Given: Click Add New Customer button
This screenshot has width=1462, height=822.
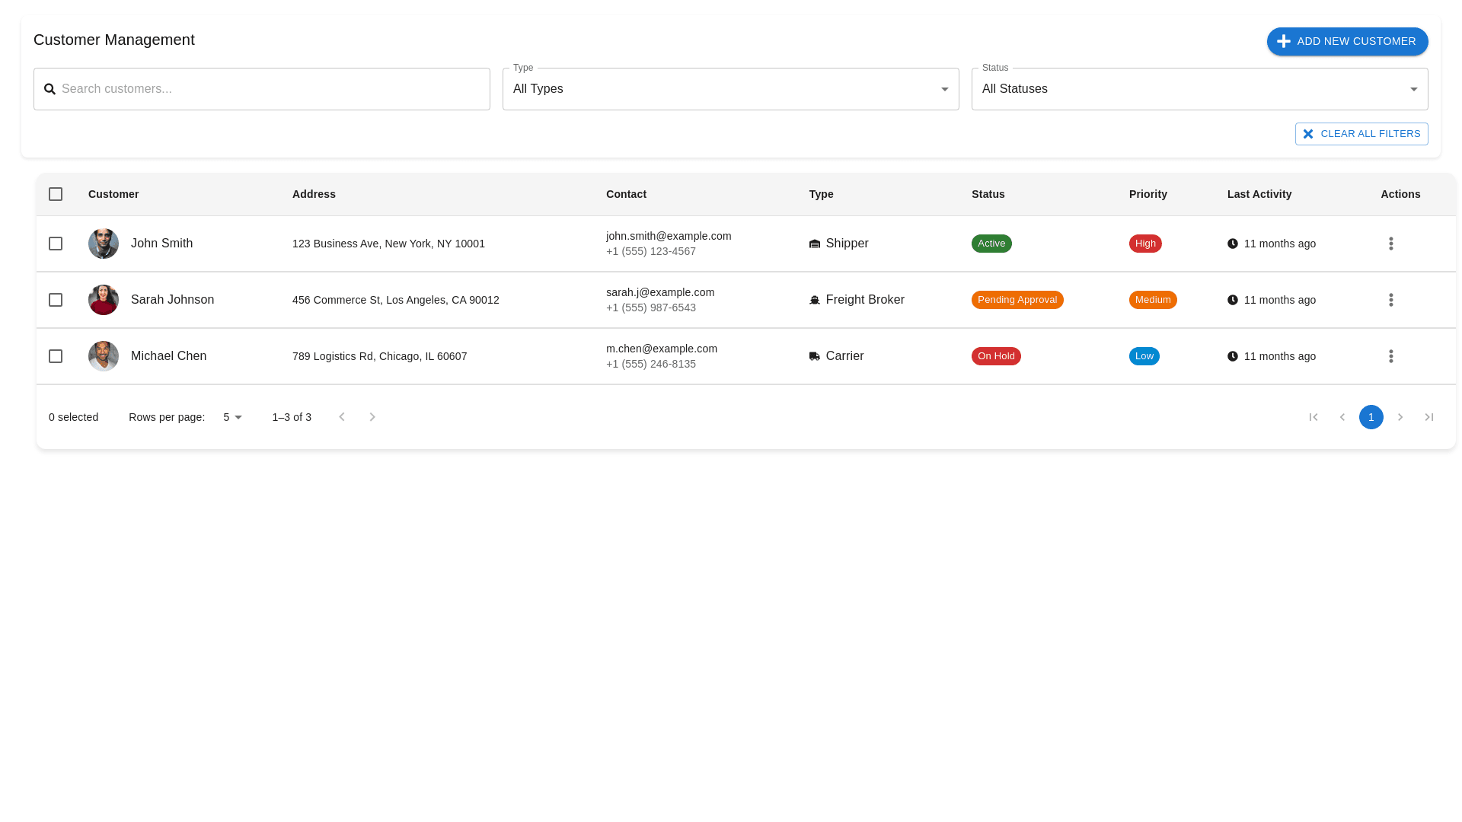Looking at the screenshot, I should point(1346,41).
